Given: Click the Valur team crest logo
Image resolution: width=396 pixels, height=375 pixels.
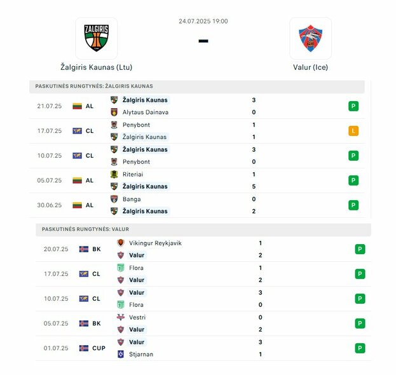Looking at the screenshot, I should point(310,38).
